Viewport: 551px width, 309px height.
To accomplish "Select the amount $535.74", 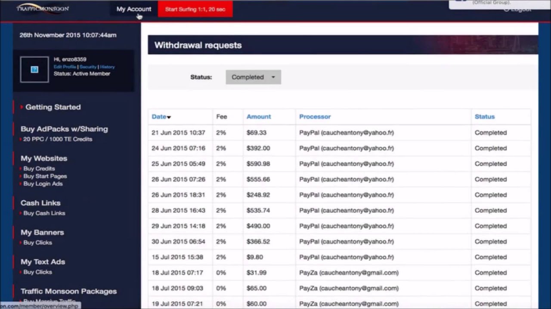I will [258, 210].
